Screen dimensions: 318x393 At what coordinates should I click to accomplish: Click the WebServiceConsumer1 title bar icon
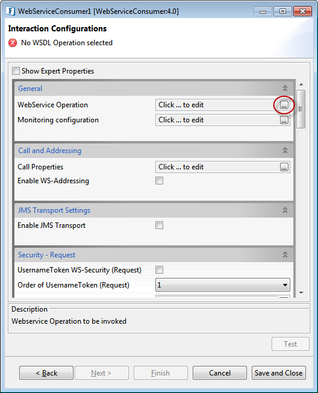pos(10,11)
